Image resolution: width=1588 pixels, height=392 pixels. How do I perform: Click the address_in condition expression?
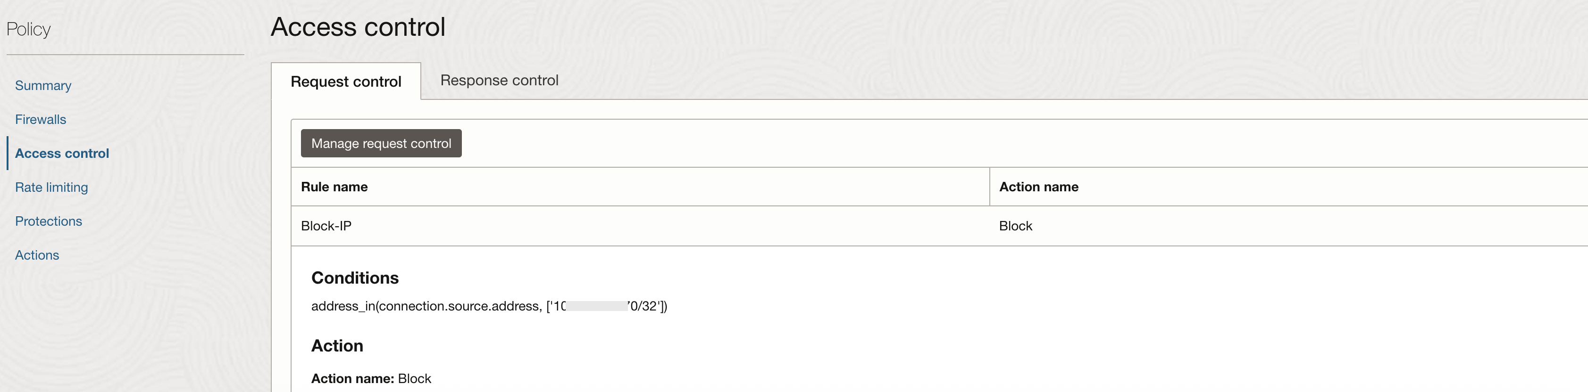489,306
